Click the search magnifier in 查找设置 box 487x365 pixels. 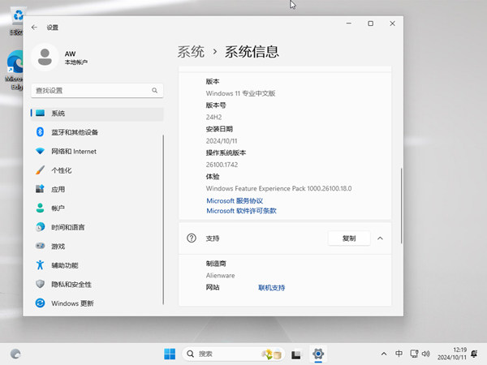pyautogui.click(x=154, y=90)
